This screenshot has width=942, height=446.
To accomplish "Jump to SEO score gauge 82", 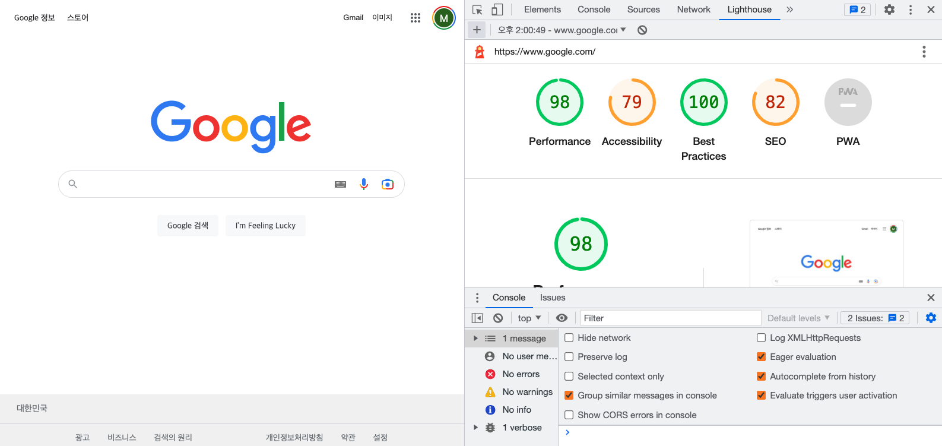I will [x=775, y=102].
